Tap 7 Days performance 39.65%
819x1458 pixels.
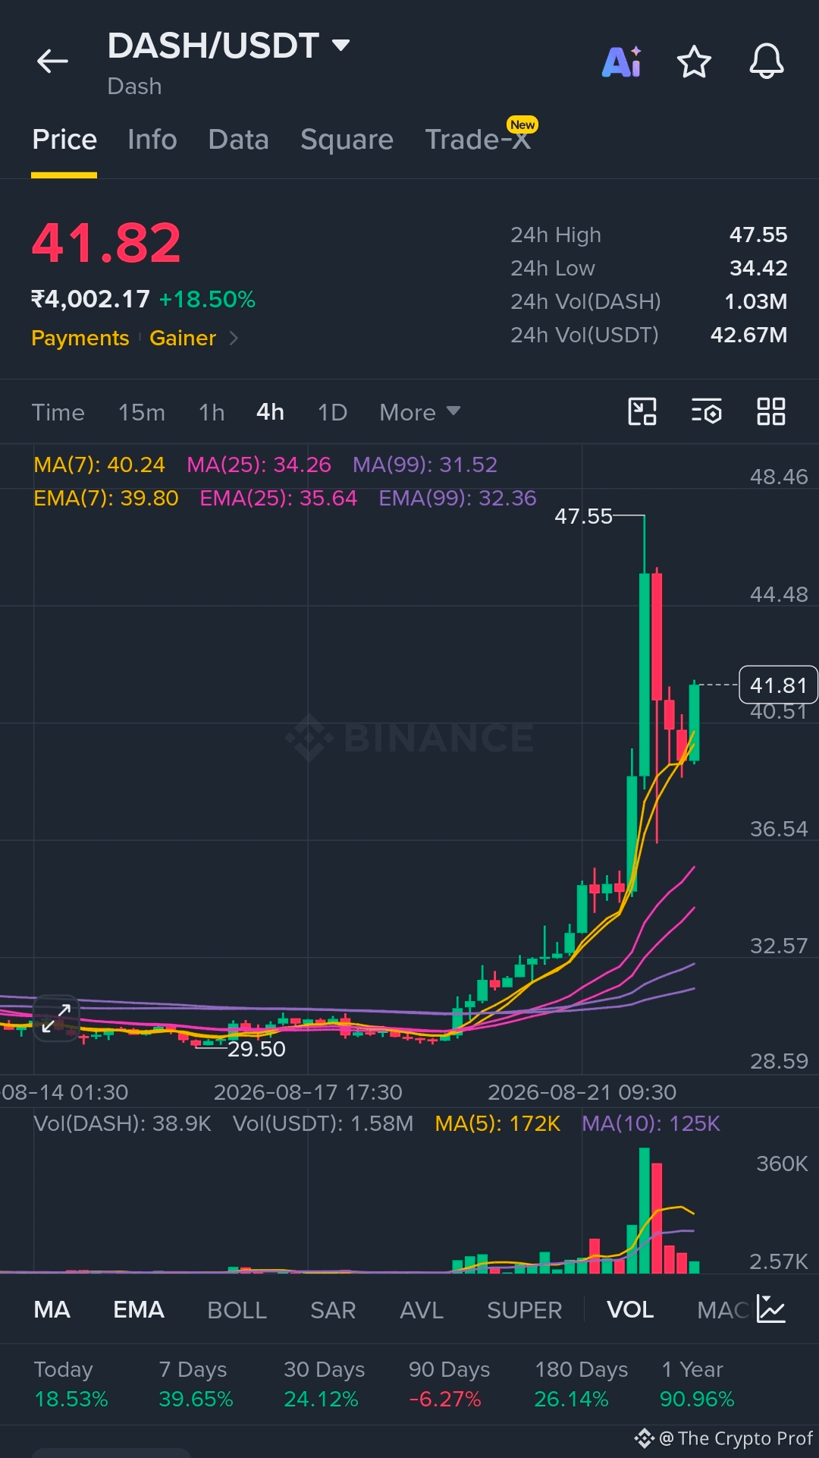point(196,1384)
